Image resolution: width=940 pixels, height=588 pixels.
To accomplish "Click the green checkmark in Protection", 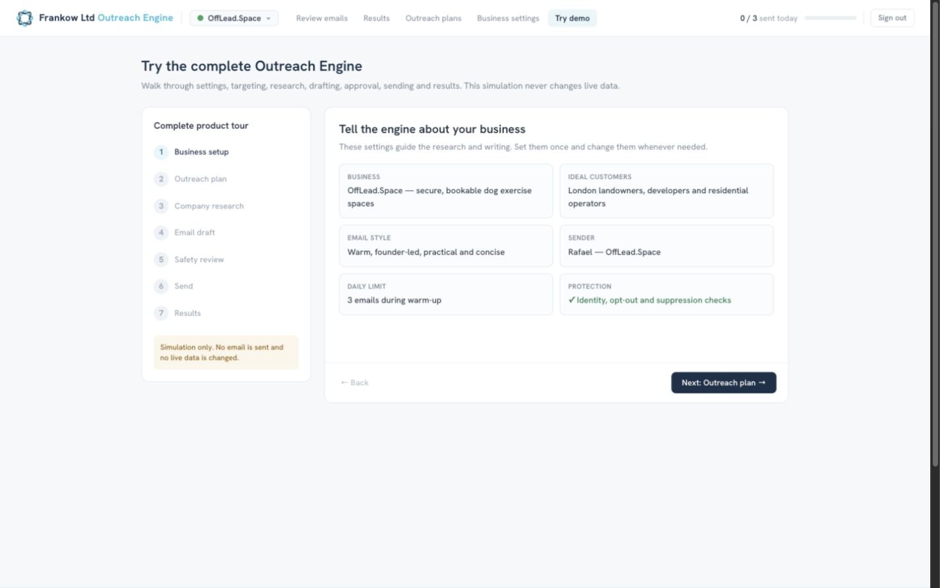I will [x=572, y=300].
